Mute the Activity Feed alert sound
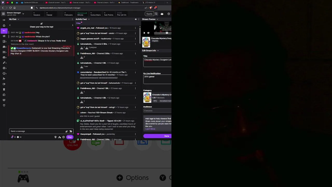Screen dimensions: 332x187 point(136,19)
